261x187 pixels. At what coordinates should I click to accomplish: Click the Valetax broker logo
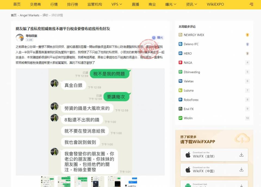tap(181, 81)
